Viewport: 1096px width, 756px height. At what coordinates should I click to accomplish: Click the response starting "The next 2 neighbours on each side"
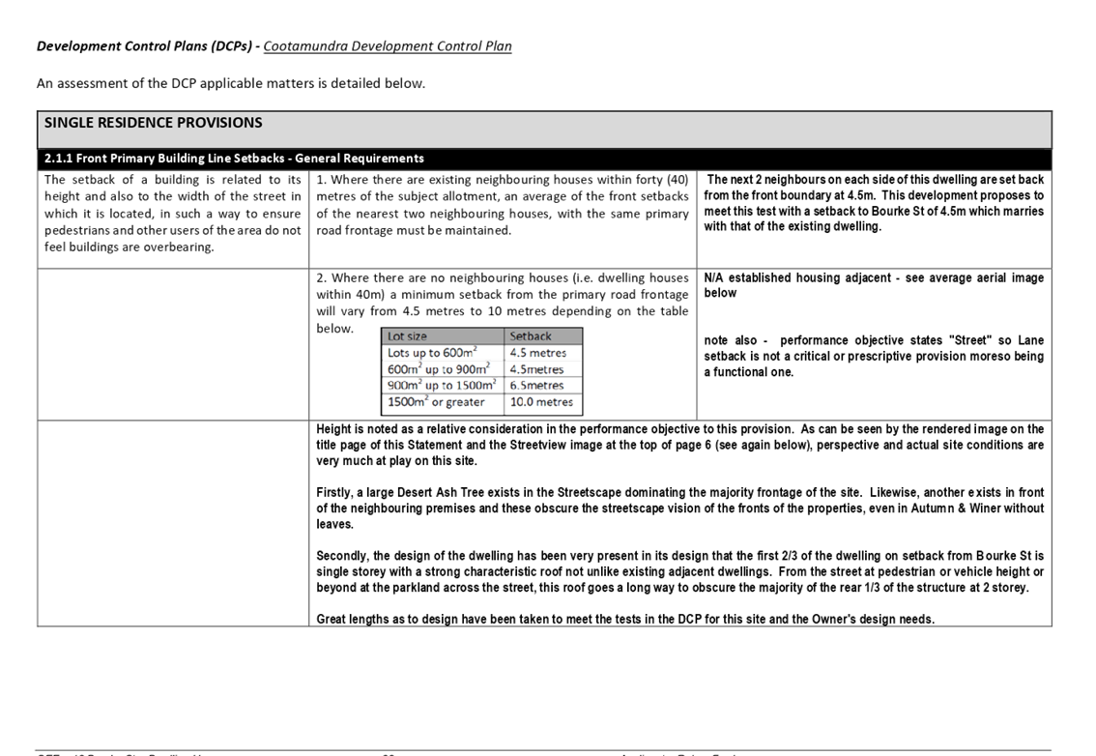point(874,203)
